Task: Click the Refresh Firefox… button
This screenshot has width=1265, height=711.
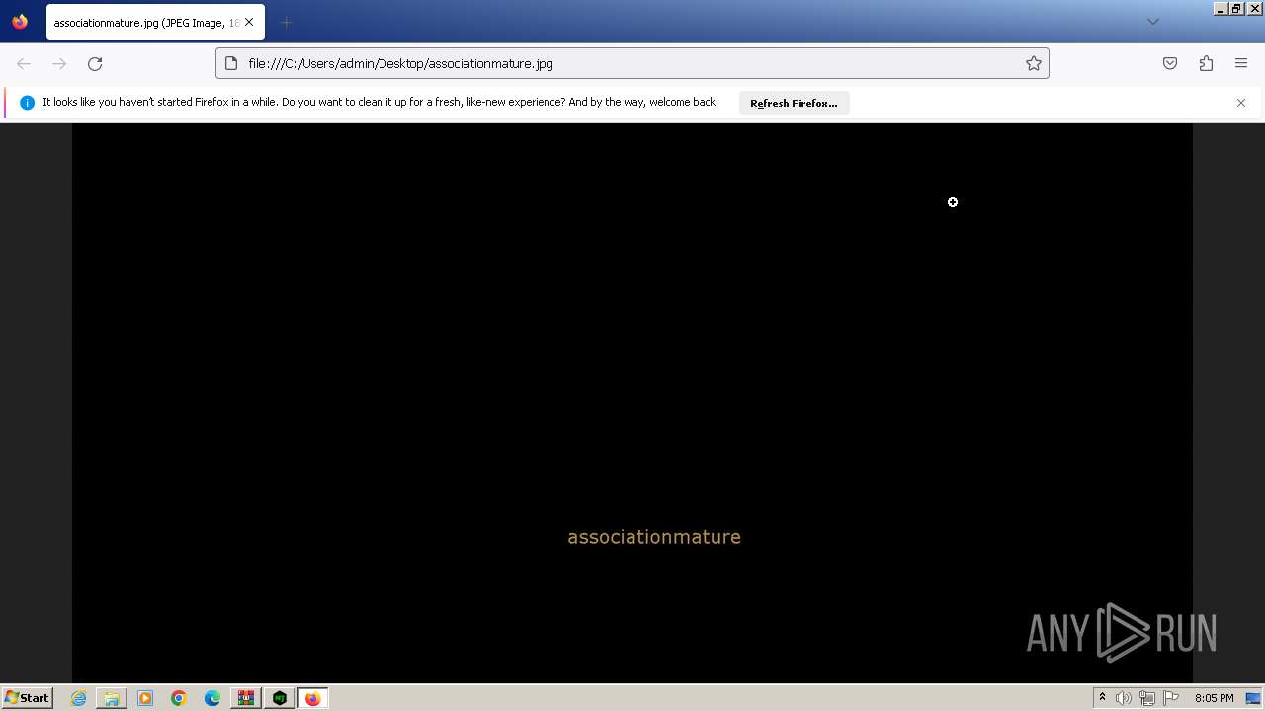Action: [794, 103]
